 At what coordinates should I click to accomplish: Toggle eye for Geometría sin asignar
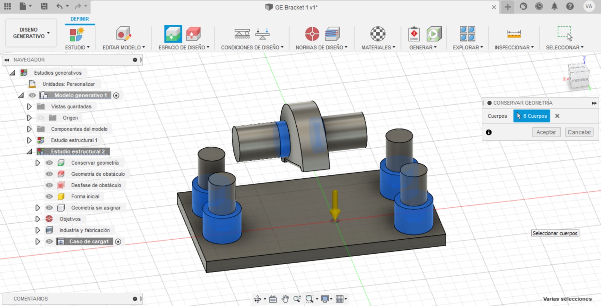[x=49, y=208]
